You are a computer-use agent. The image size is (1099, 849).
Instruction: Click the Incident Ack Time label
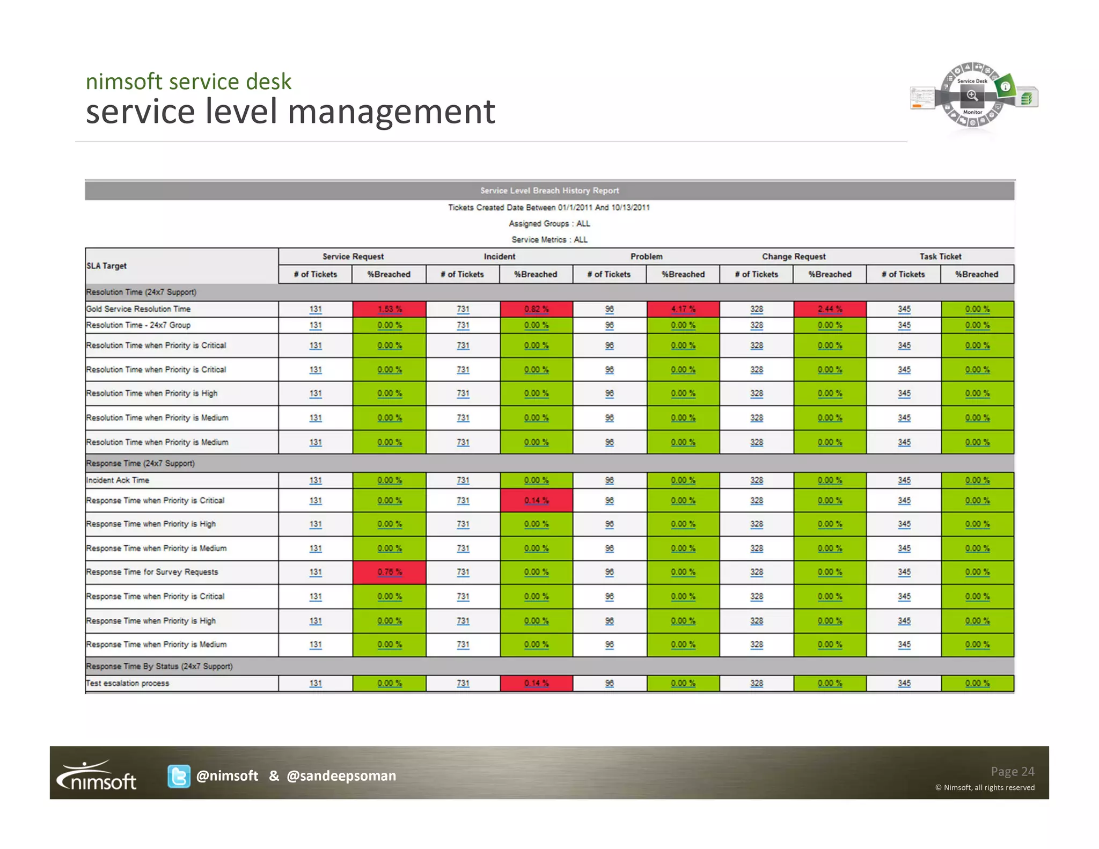(x=118, y=480)
